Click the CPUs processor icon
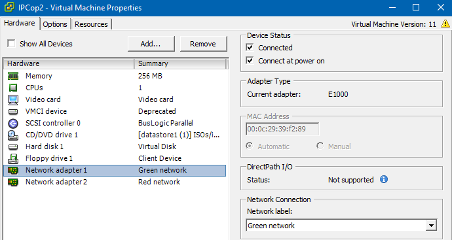Screen dimensions: 452x240 [13, 88]
